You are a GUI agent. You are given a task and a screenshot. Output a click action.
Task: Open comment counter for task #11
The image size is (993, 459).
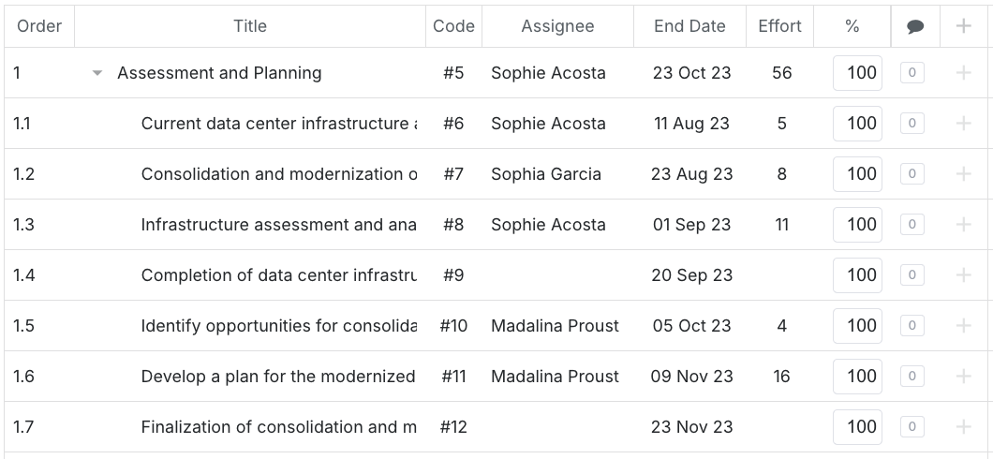(x=911, y=377)
